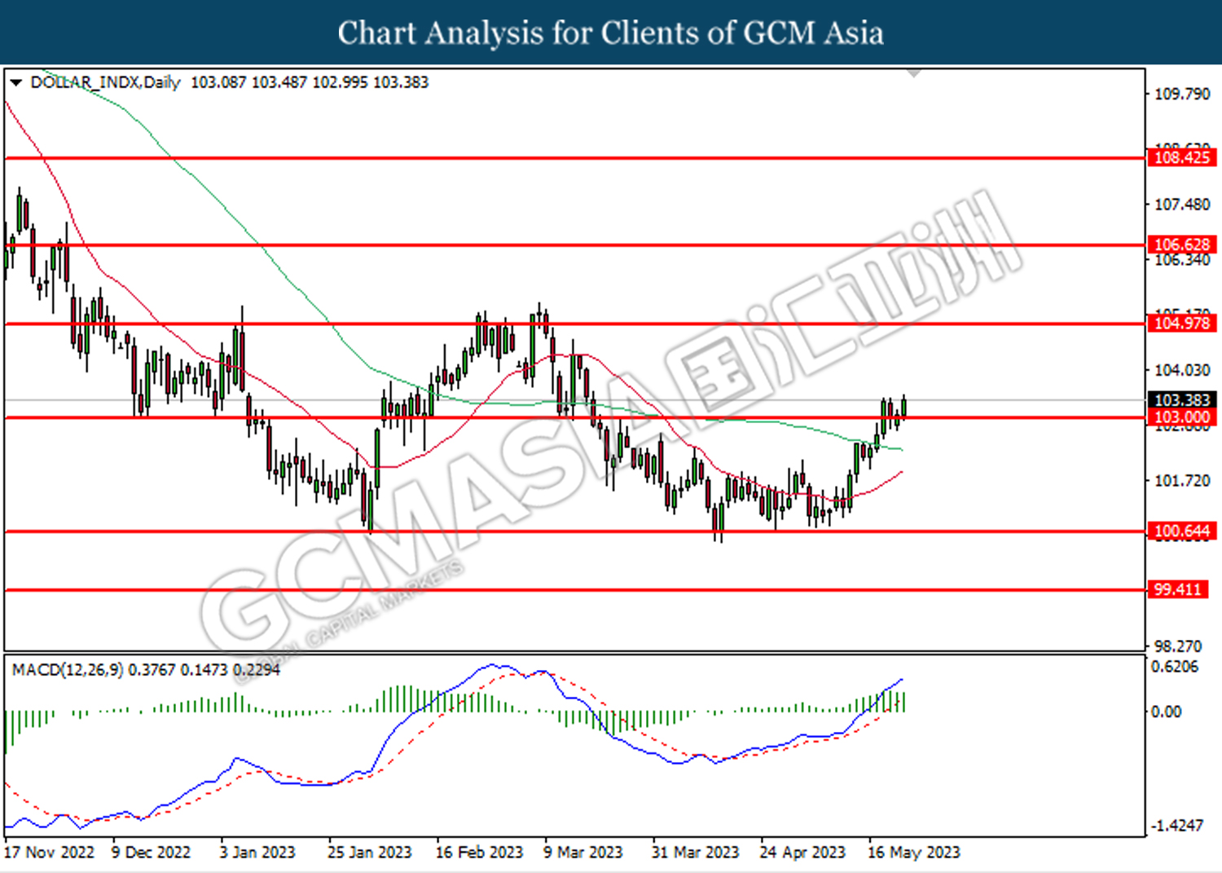
Task: Select the Chart Analysis for Clients title
Action: pyautogui.click(x=611, y=33)
